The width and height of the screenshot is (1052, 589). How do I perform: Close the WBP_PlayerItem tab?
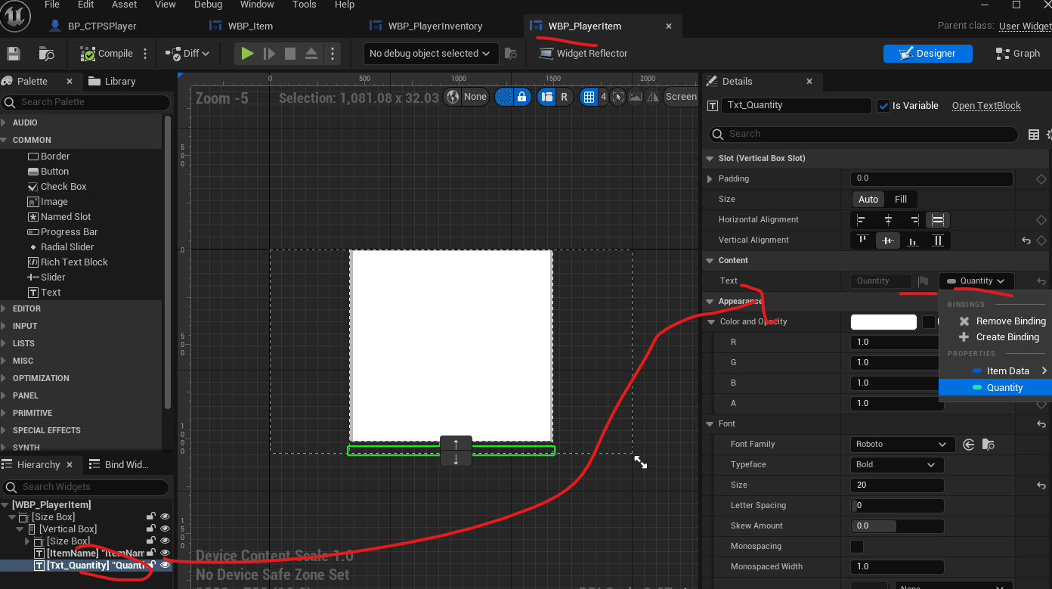tap(668, 26)
